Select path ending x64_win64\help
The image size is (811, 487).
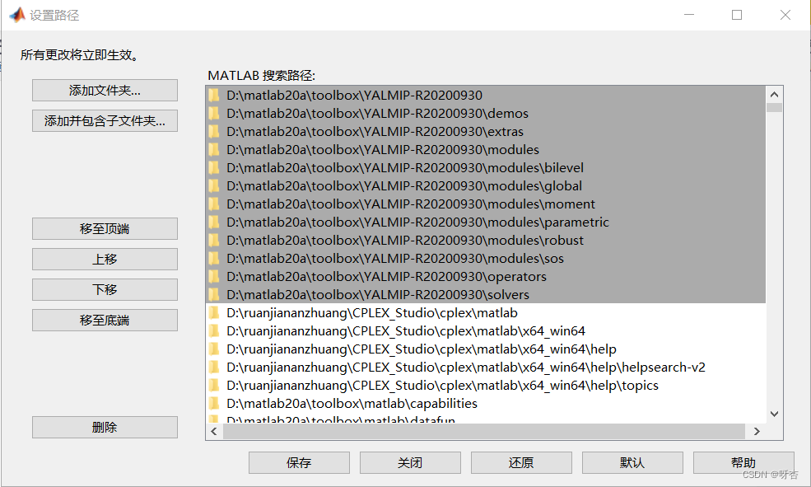[x=486, y=349]
